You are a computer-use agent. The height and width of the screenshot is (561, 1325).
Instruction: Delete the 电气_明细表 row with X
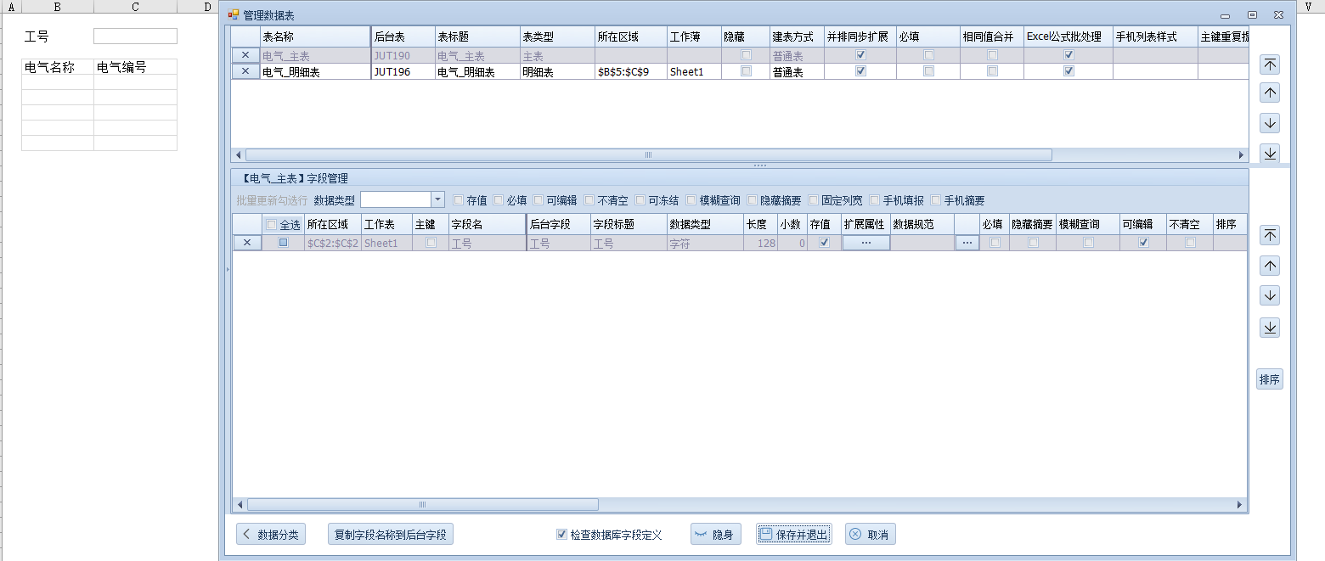pos(245,72)
